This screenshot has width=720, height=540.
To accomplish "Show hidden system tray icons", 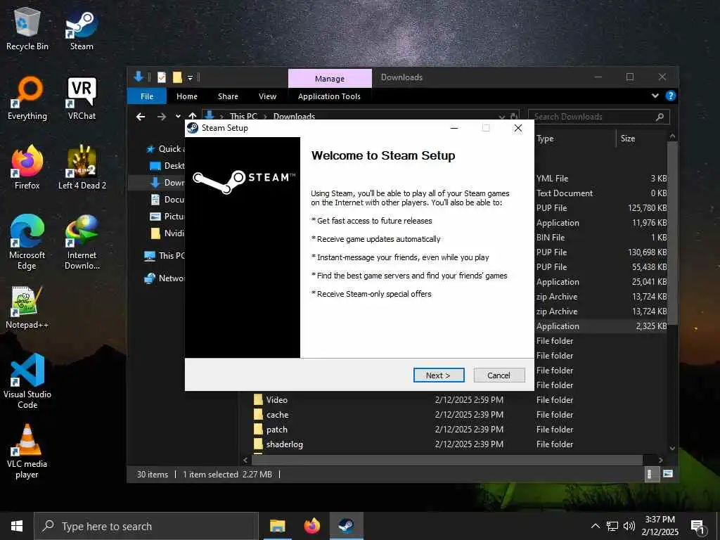I will click(x=595, y=526).
